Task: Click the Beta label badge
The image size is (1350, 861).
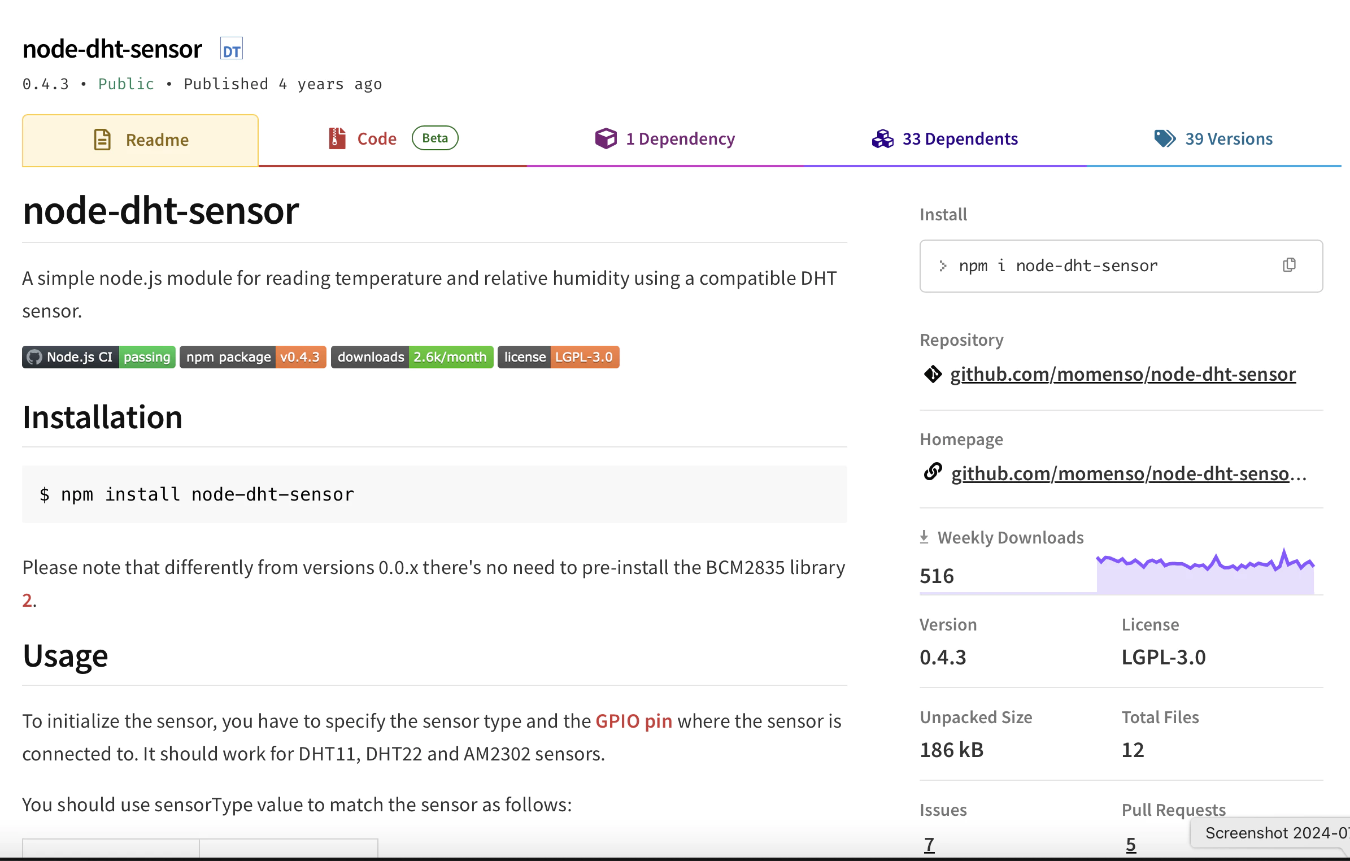Action: pos(435,138)
